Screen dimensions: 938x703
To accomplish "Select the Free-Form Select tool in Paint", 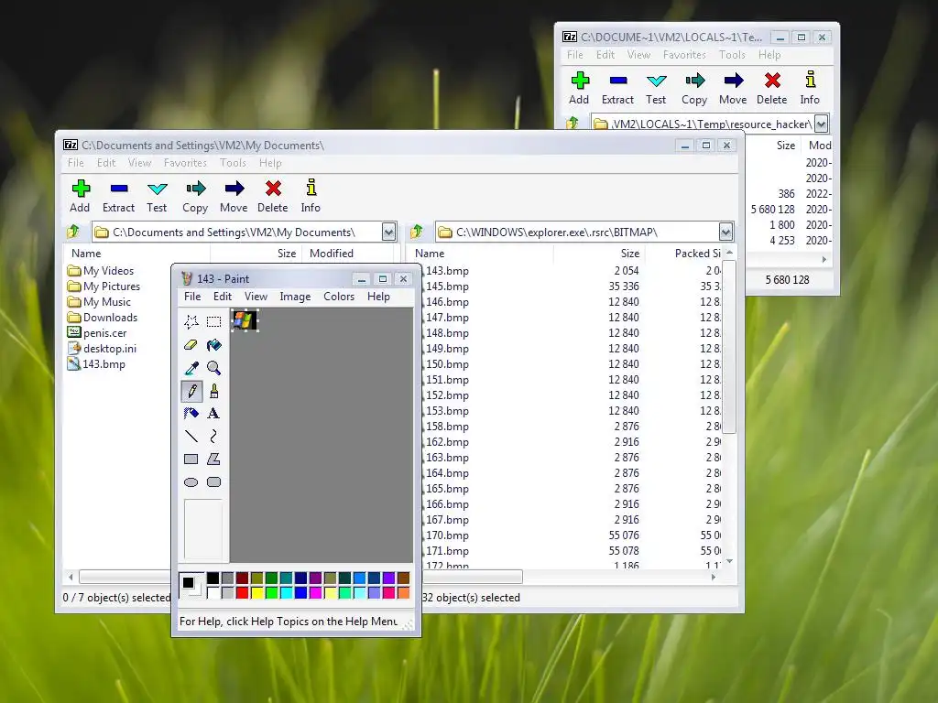I will click(191, 322).
